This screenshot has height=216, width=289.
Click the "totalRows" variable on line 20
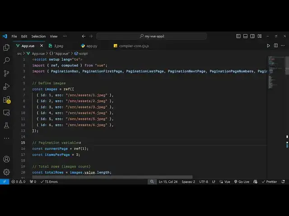pos(54,172)
